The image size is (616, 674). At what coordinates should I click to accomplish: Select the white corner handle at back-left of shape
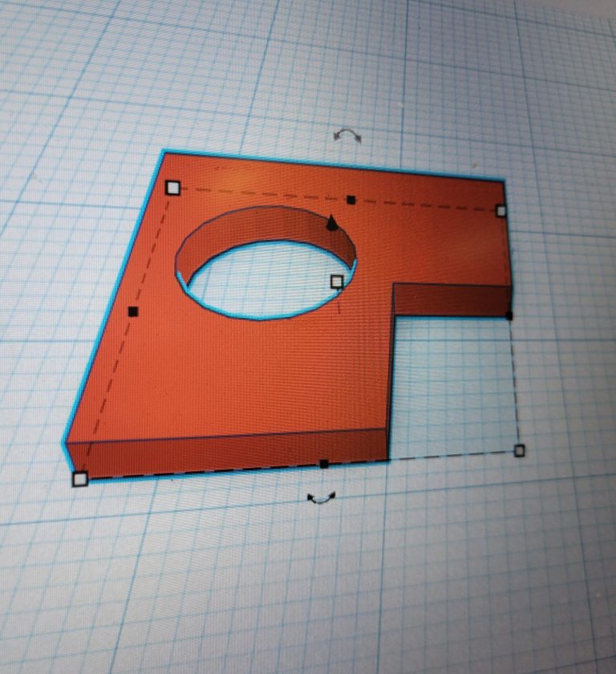[x=172, y=188]
